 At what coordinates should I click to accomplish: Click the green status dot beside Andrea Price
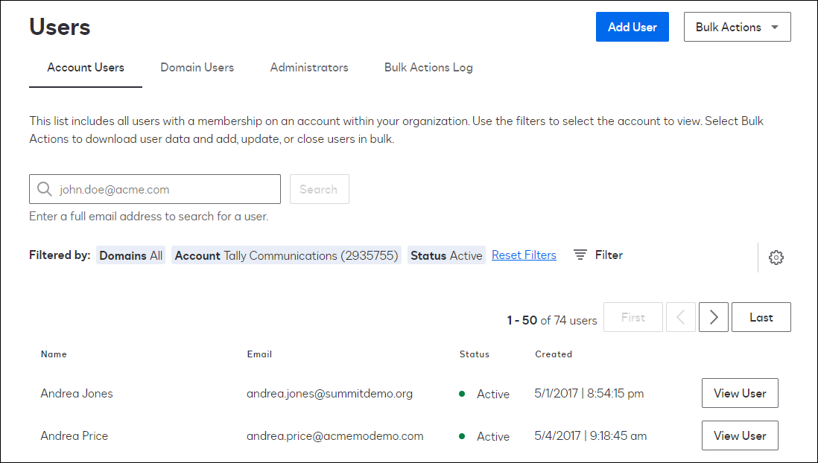462,436
